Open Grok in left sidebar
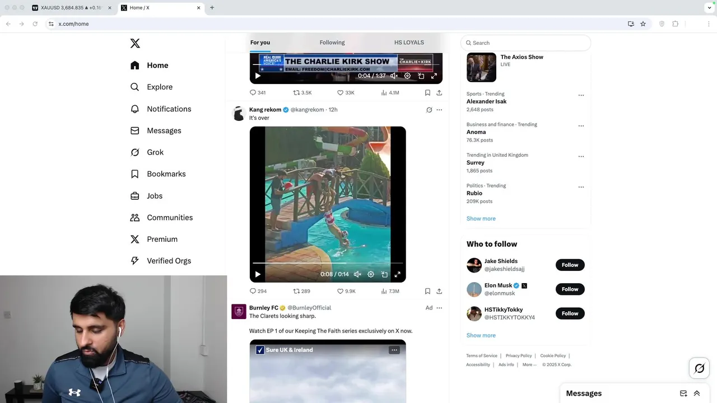Viewport: 717px width, 403px height. [147, 152]
